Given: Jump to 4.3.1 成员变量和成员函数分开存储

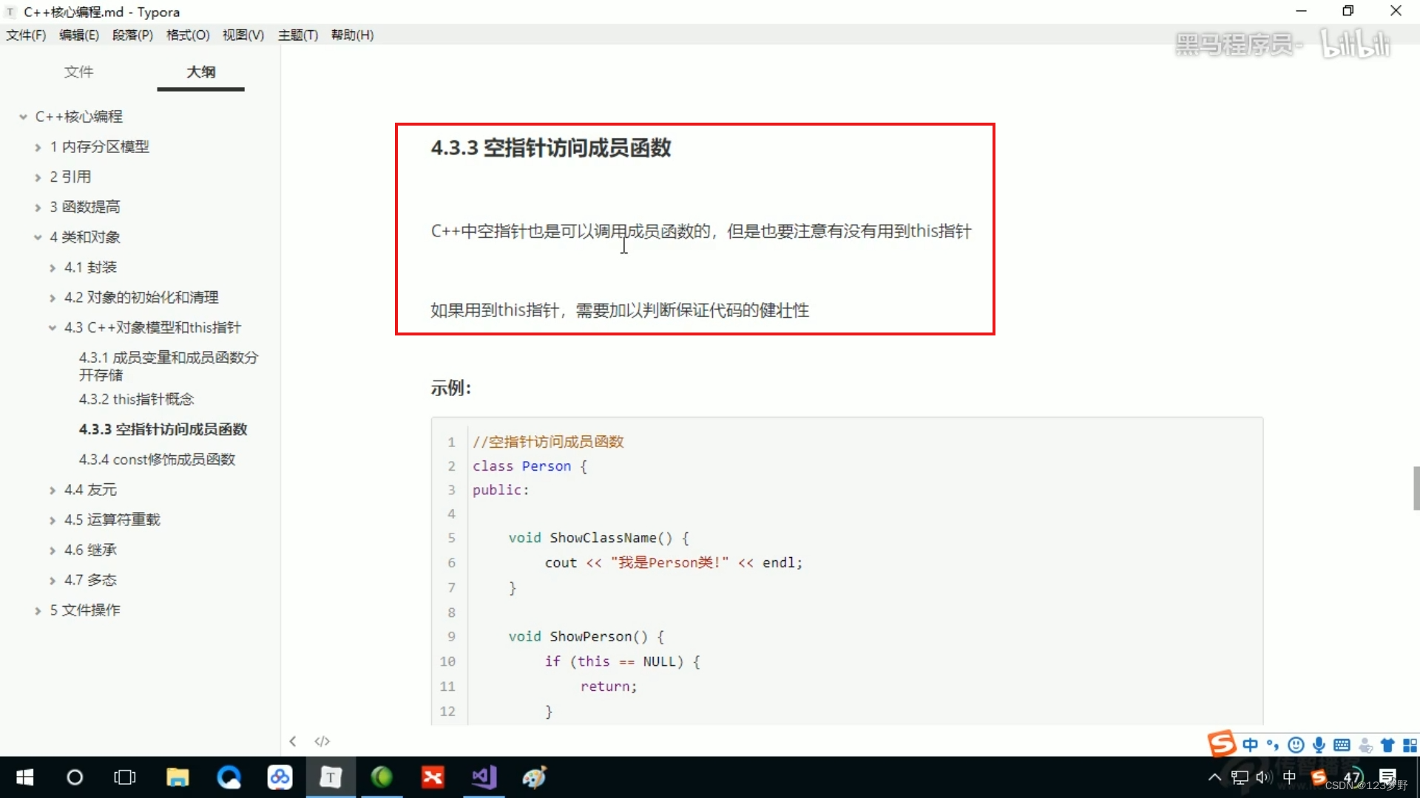Looking at the screenshot, I should coord(169,366).
